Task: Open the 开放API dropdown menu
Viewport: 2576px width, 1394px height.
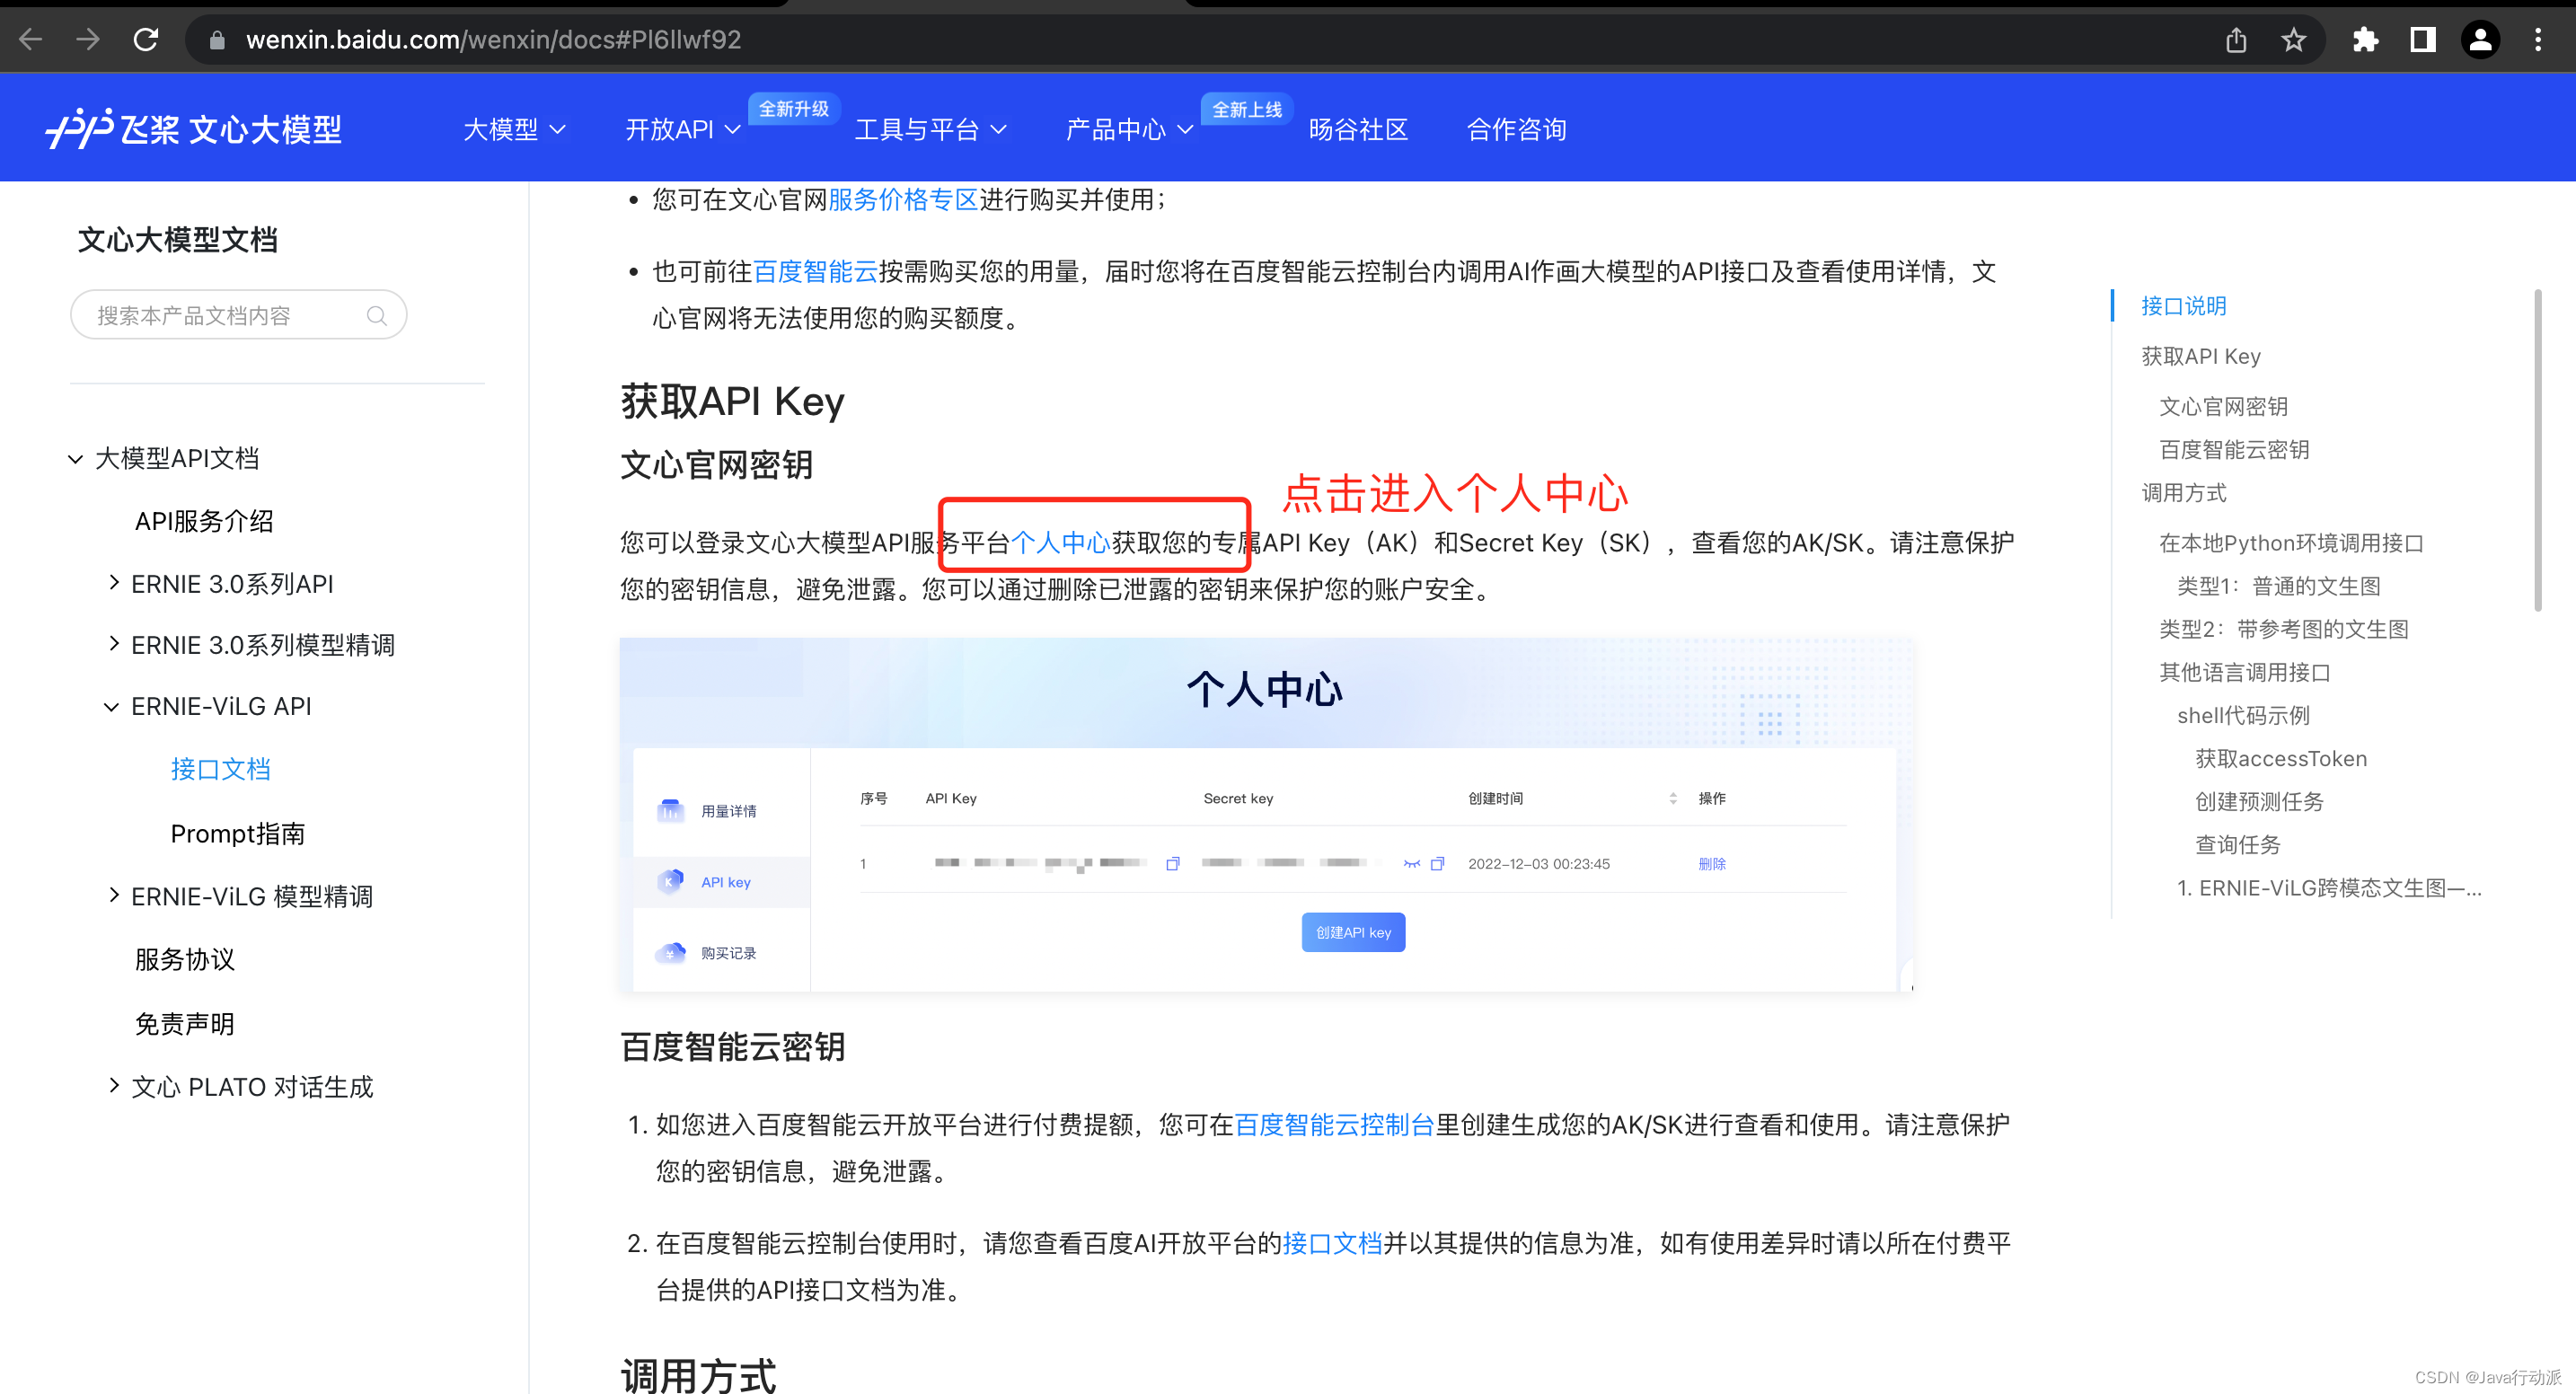Action: point(683,129)
